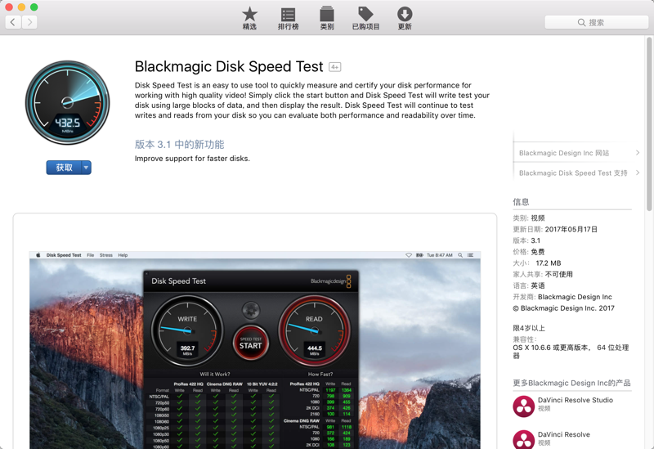Viewport: 654px width, 449px height.
Task: Click the 4+ age rating badge
Action: (x=334, y=67)
